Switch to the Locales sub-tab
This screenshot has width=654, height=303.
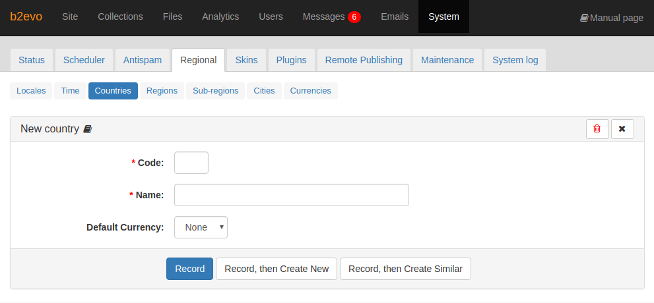[31, 91]
